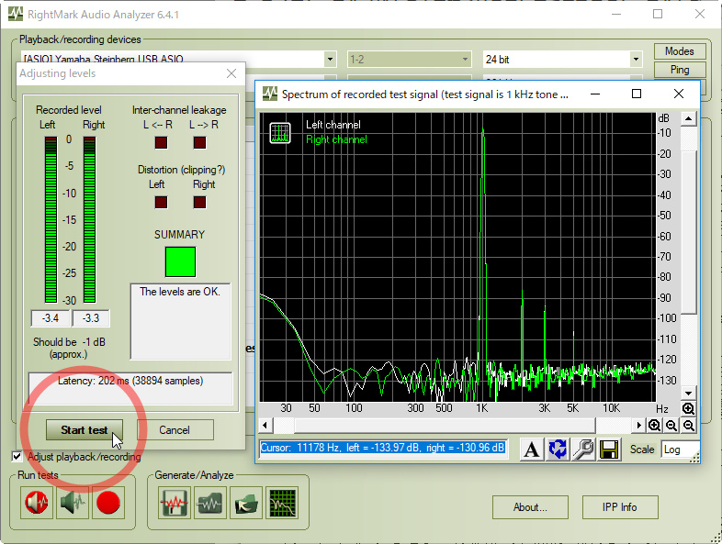Click rightmost zoom magnifier icon

tap(689, 426)
